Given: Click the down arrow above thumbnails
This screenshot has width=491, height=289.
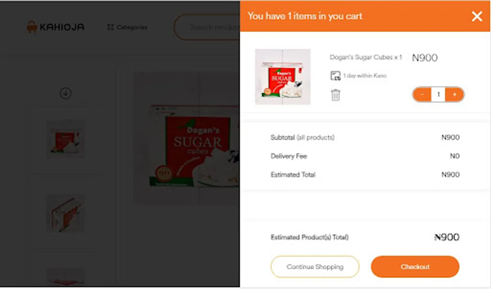Looking at the screenshot, I should click(x=66, y=93).
